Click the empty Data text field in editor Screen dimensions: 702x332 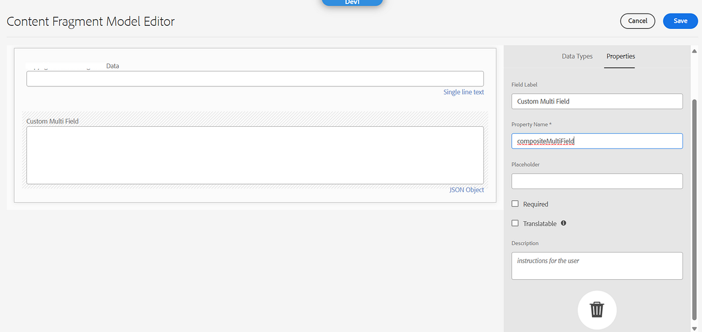255,79
